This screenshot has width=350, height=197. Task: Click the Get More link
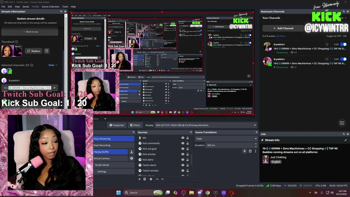tap(281, 36)
